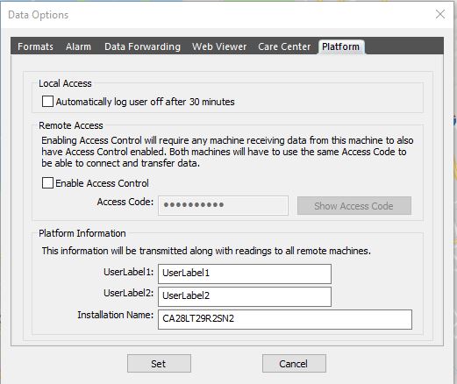Click the Remote Access description text
457x384 pixels.
coord(227,152)
